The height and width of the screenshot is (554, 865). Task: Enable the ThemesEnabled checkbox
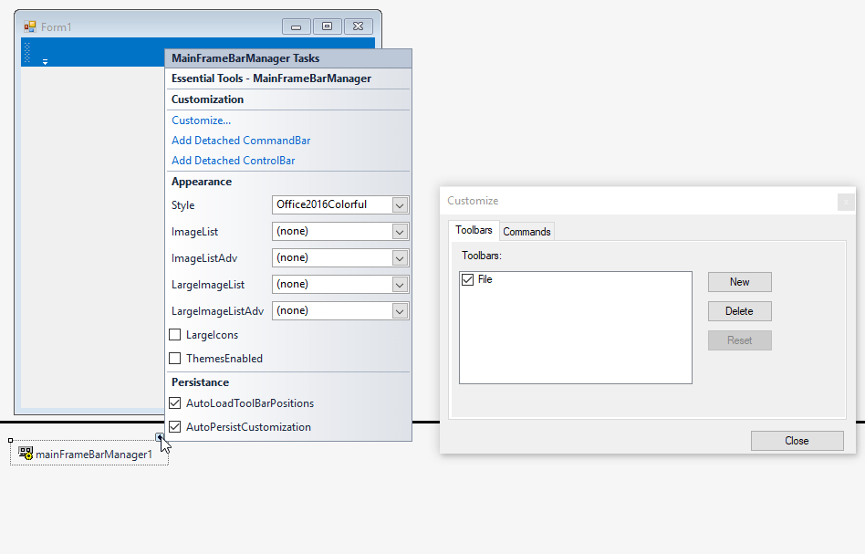tap(177, 358)
